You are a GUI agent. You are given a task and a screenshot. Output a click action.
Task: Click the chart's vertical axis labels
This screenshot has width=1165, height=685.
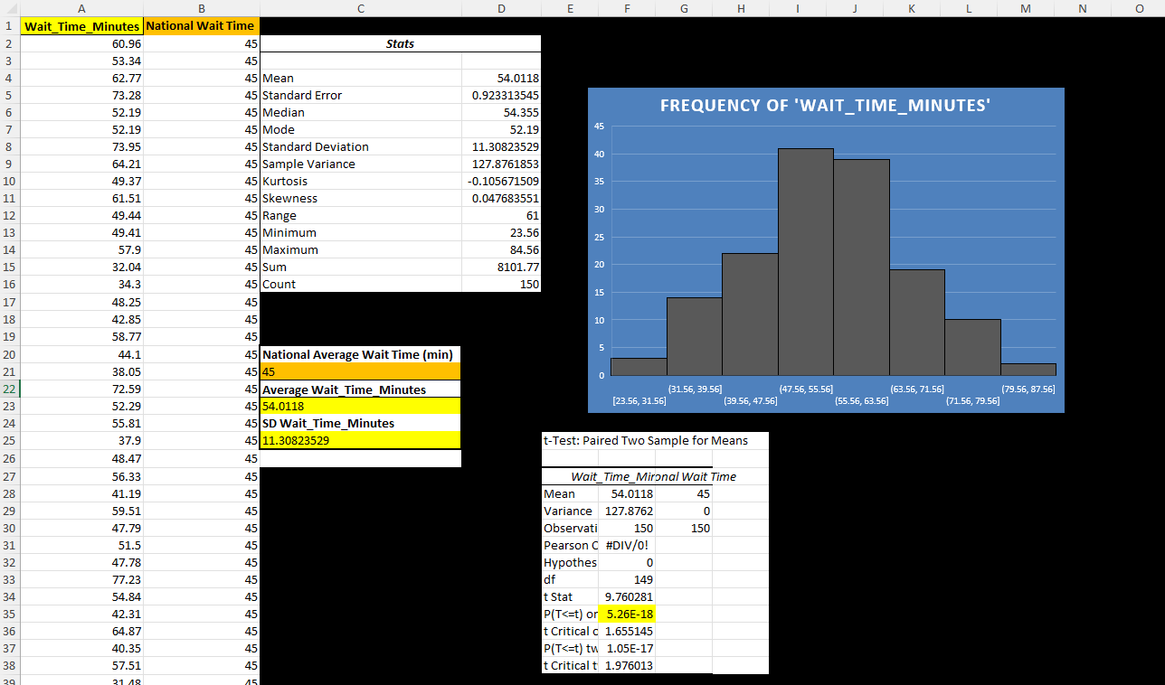click(599, 250)
